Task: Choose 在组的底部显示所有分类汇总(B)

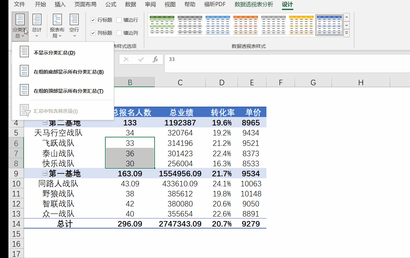Action: [x=63, y=72]
